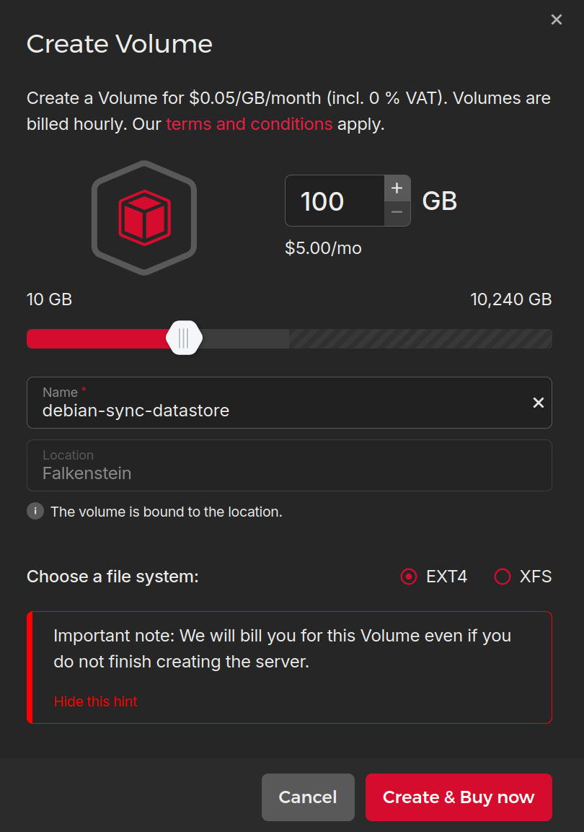Select the EXT4 file system option
The image size is (584, 832).
click(x=409, y=577)
